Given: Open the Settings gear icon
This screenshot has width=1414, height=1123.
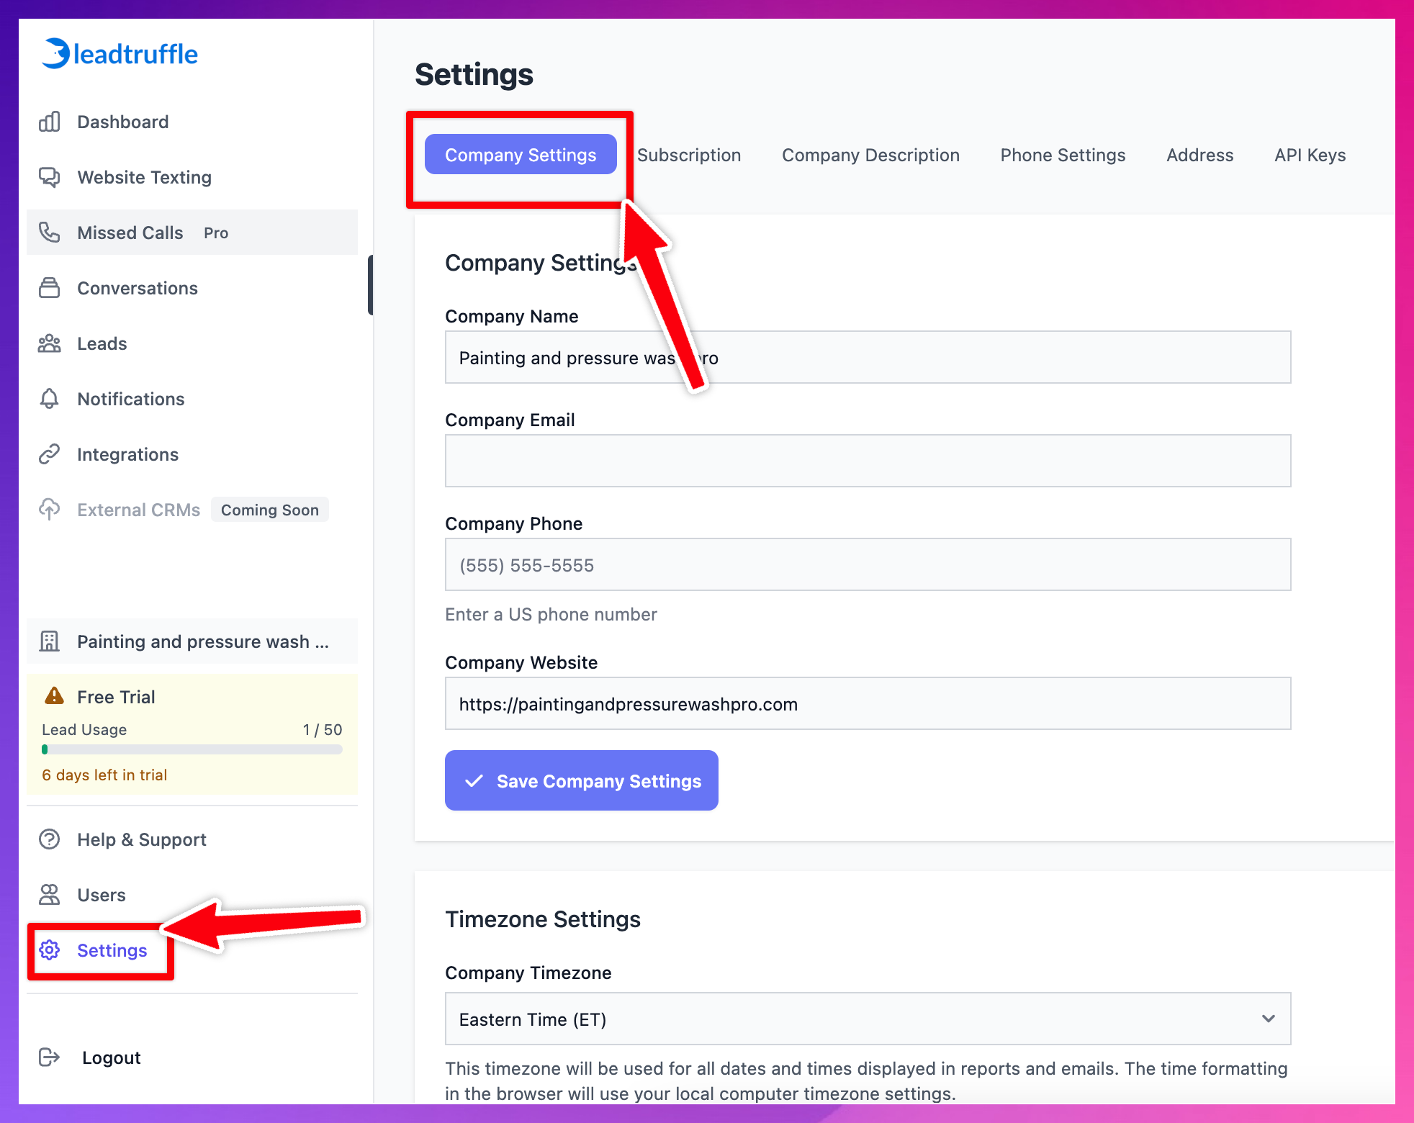Looking at the screenshot, I should [x=49, y=951].
